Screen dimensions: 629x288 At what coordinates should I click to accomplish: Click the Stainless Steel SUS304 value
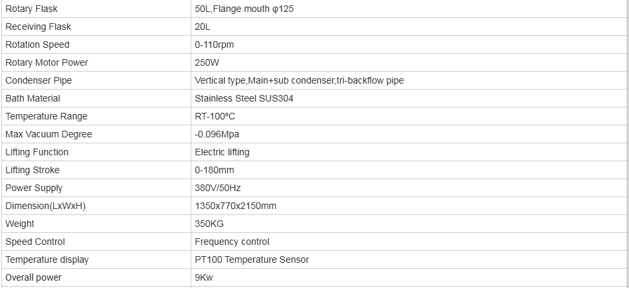[x=244, y=98]
